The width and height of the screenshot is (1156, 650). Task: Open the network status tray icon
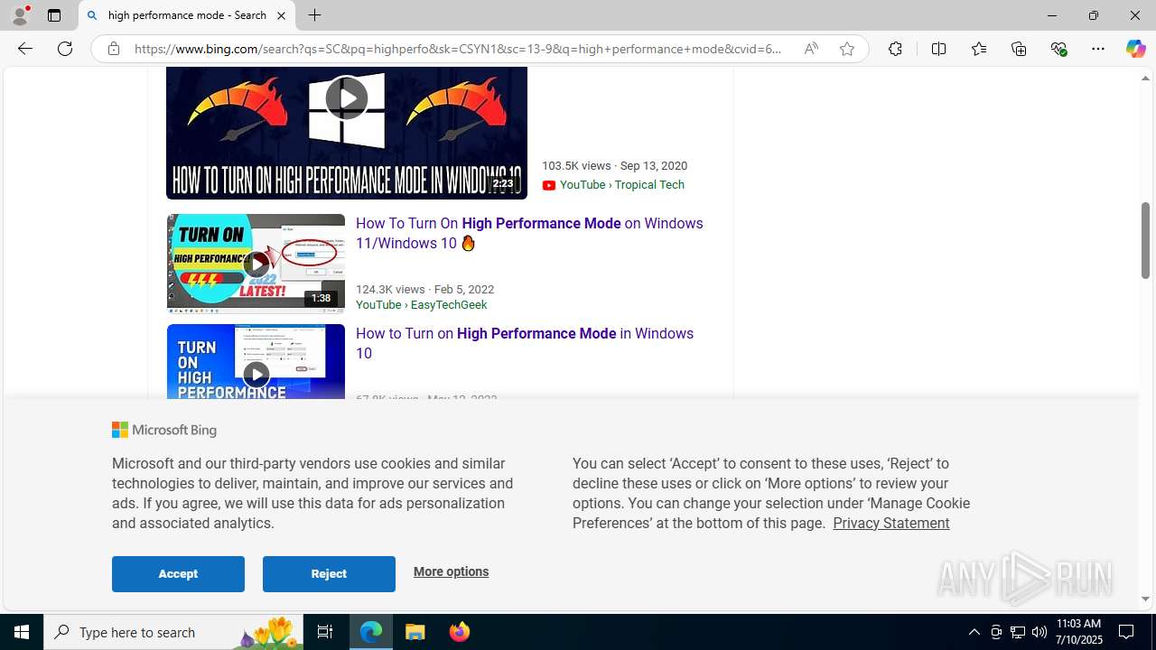pos(1018,632)
